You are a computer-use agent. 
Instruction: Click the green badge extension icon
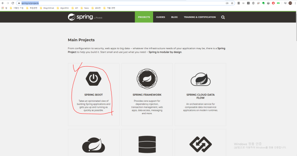[278, 3]
